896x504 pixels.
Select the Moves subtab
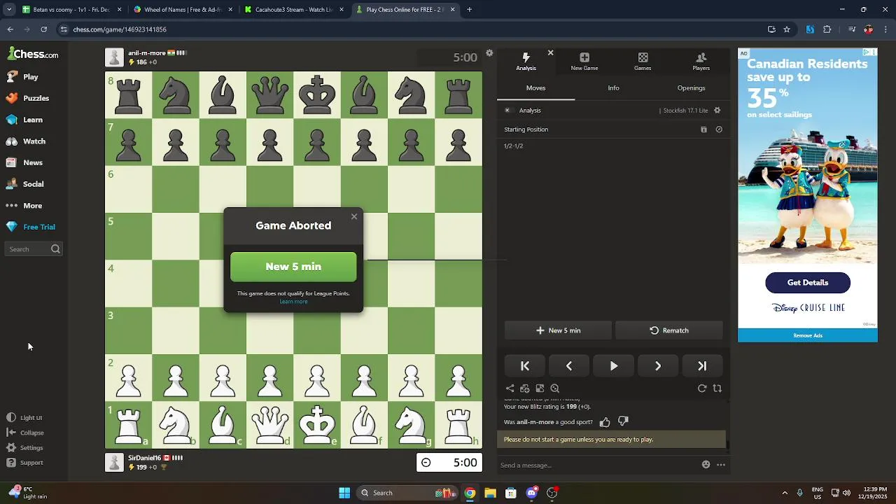pyautogui.click(x=536, y=88)
